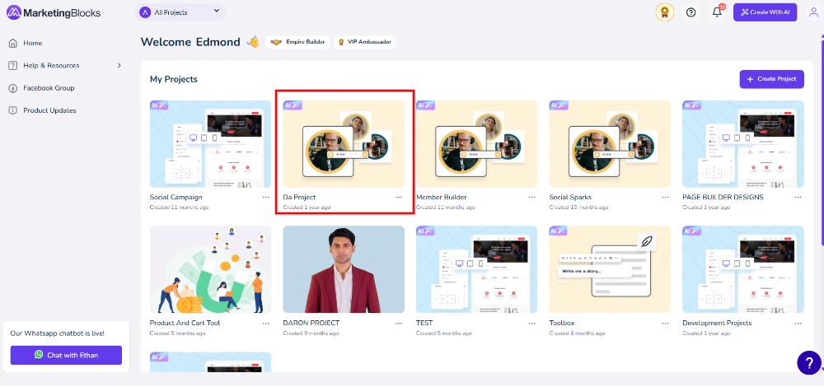Viewport: 824px width, 387px height.
Task: Click the Social Campaign project title
Action: point(176,198)
